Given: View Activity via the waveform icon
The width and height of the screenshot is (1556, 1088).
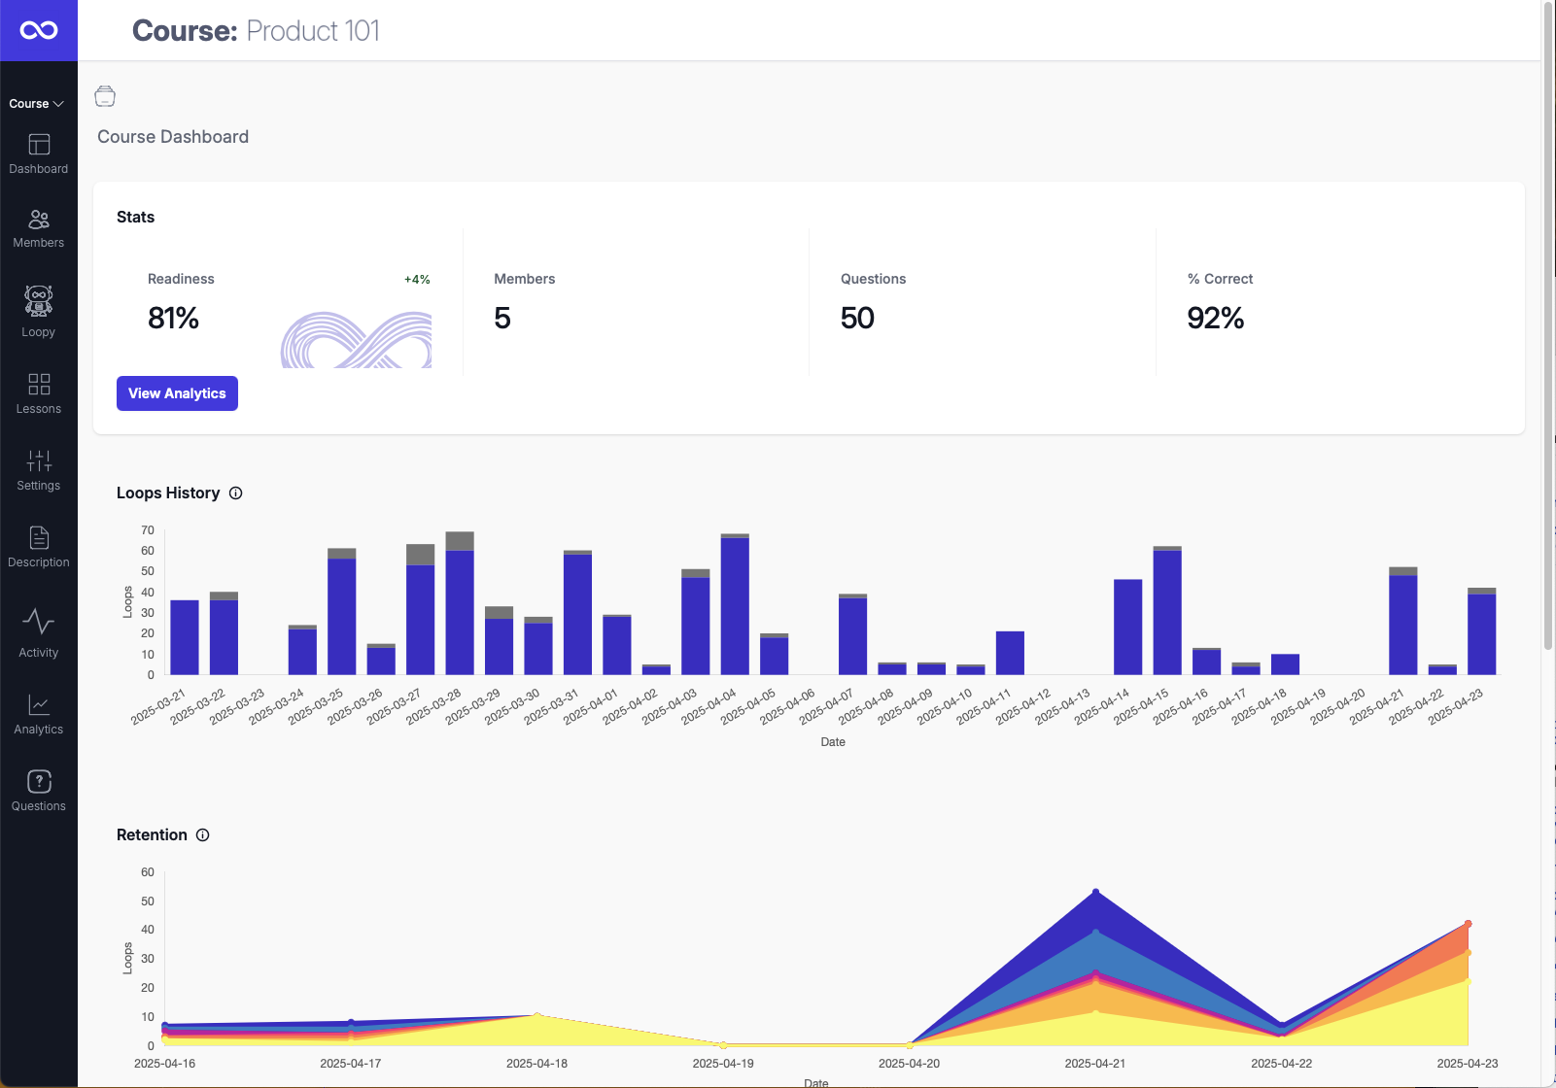Looking at the screenshot, I should pos(38,623).
